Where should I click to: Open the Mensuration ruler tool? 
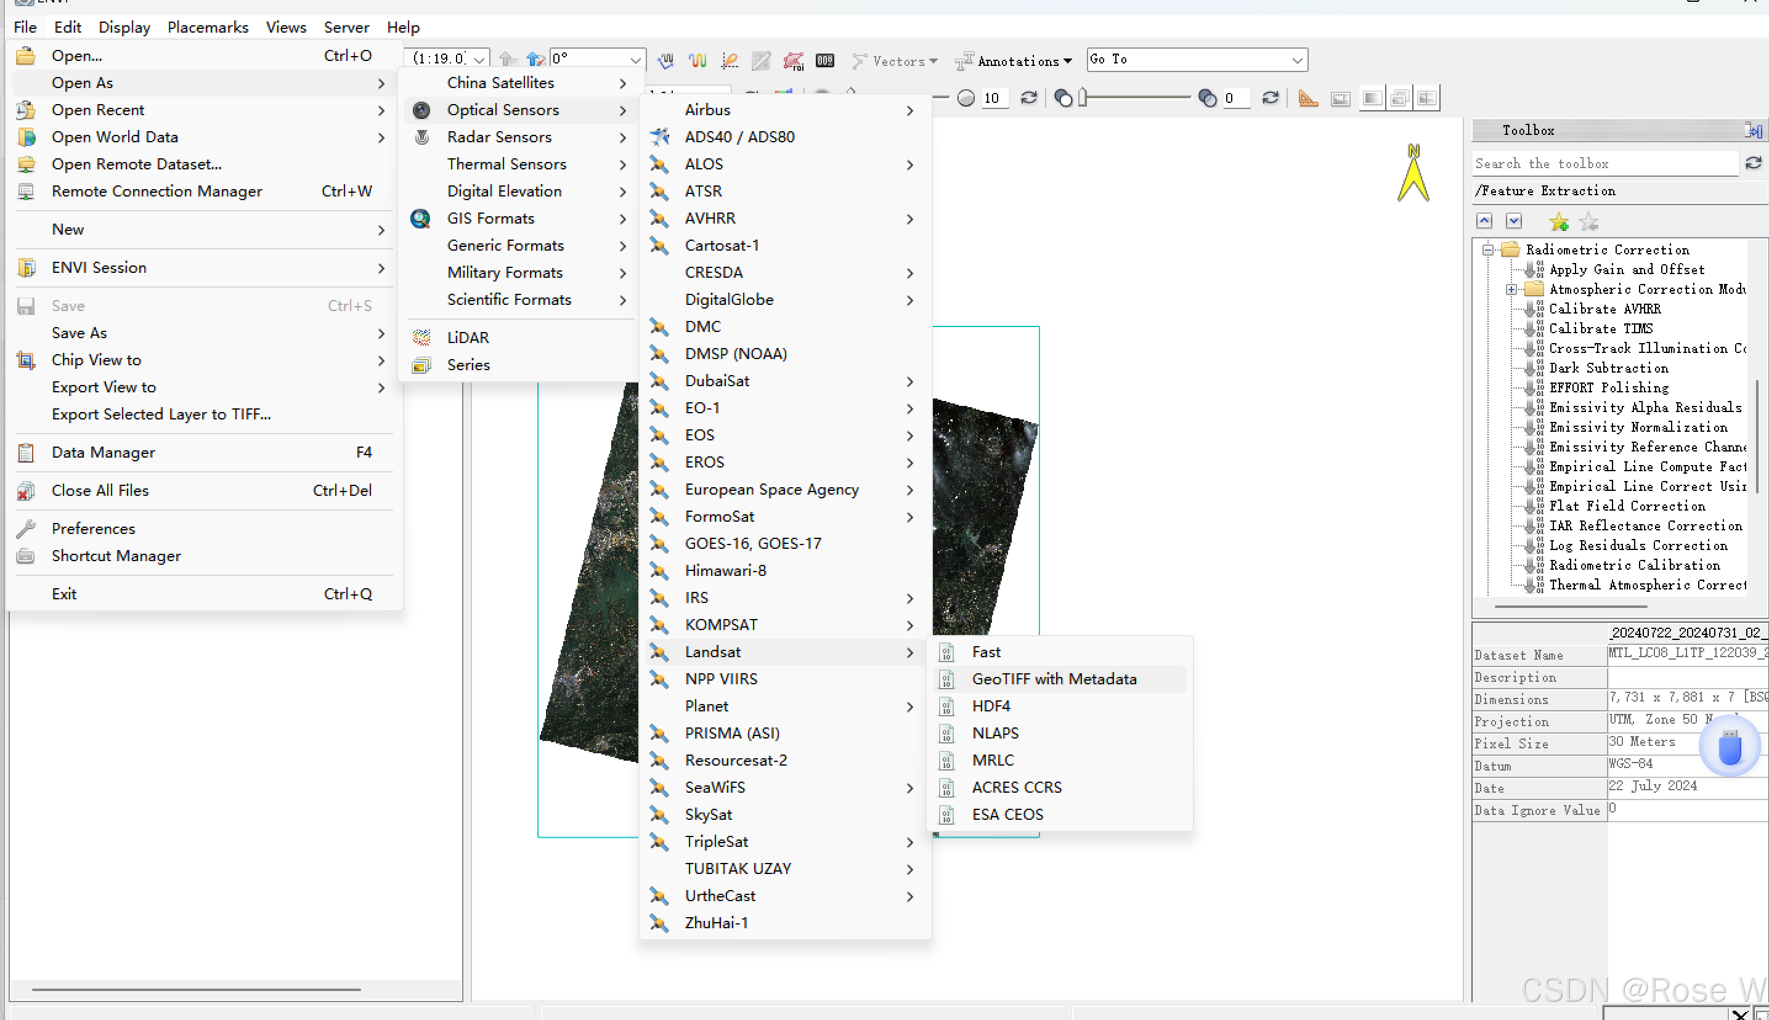point(1307,98)
